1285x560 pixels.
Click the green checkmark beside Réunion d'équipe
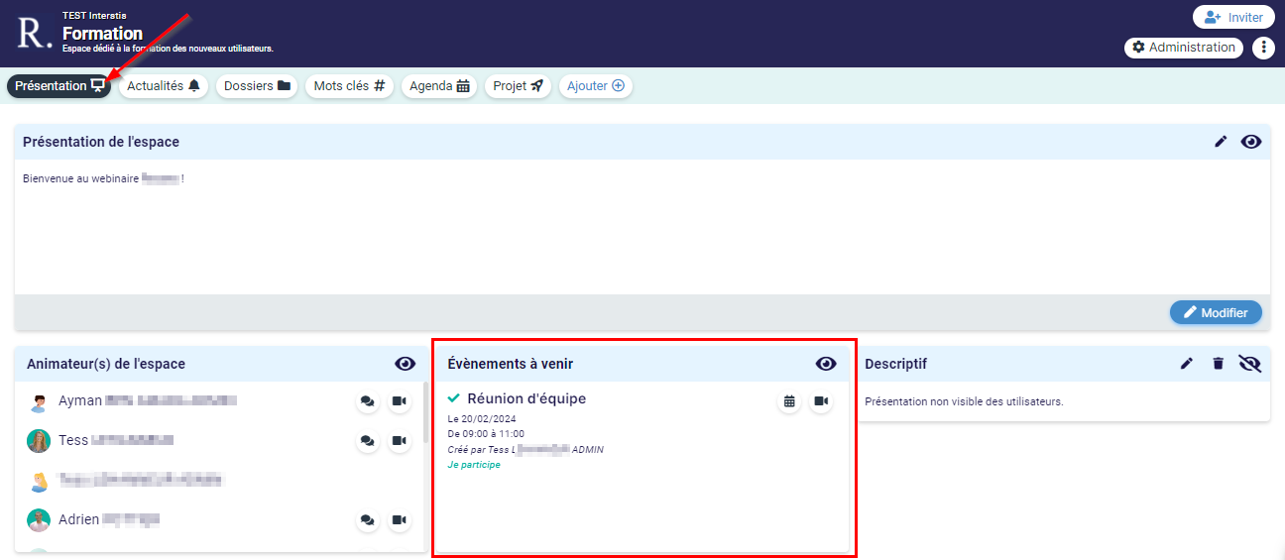454,398
